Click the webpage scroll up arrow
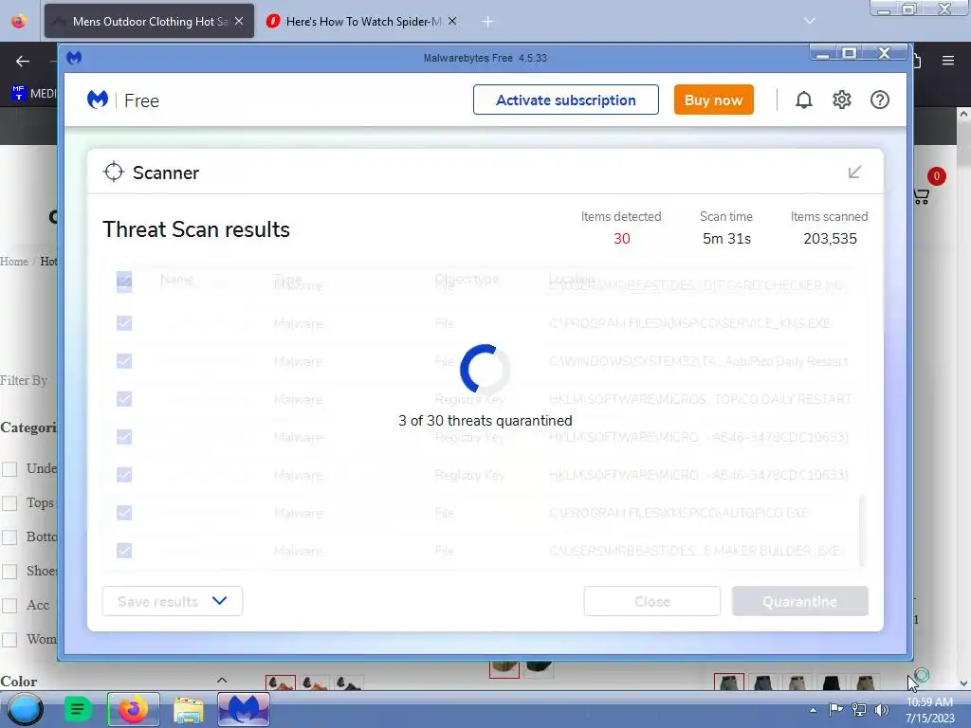The image size is (971, 728). [963, 115]
